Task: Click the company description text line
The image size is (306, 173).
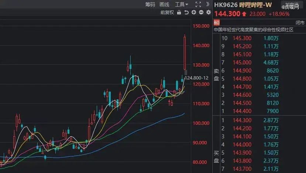Action: pos(253,30)
